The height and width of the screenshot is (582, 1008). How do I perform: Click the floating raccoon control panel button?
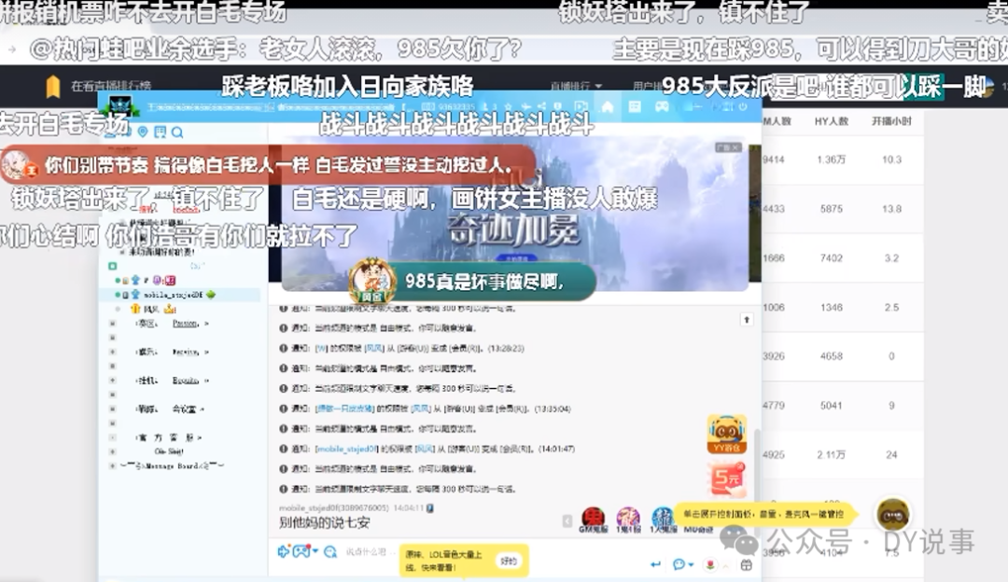coord(893,515)
